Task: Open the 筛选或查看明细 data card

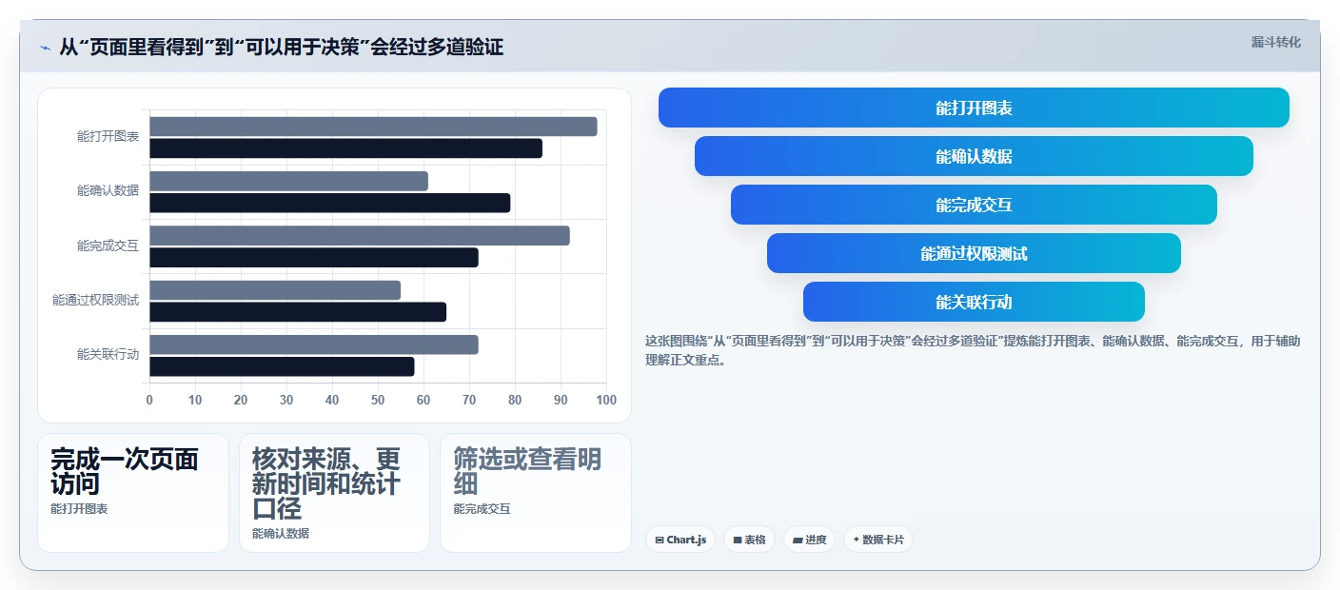Action: click(536, 493)
